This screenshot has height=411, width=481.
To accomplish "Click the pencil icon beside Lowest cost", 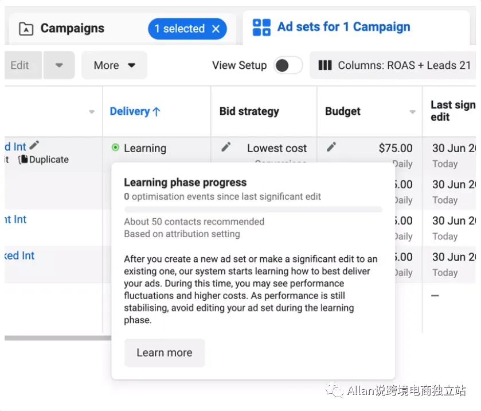I will click(x=226, y=148).
